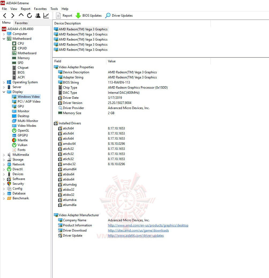The height and width of the screenshot is (278, 269).
Task: Expand the Multimedia tree node
Action: click(4, 155)
